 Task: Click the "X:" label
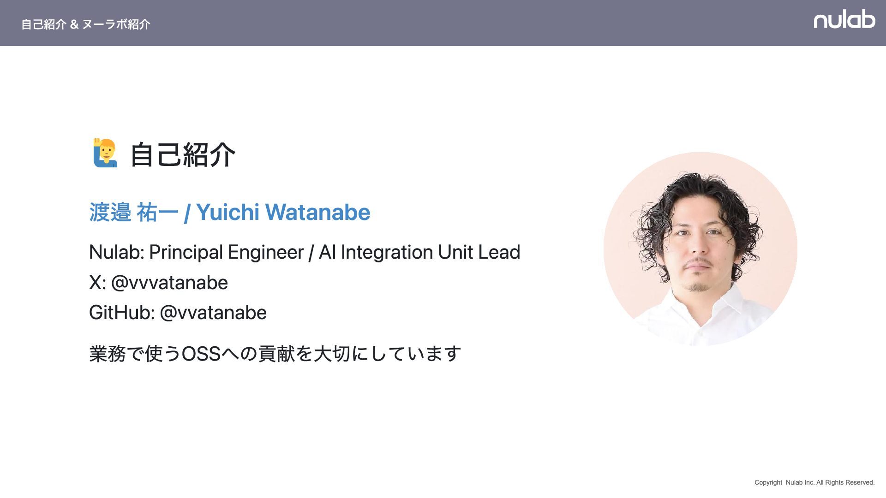[97, 283]
